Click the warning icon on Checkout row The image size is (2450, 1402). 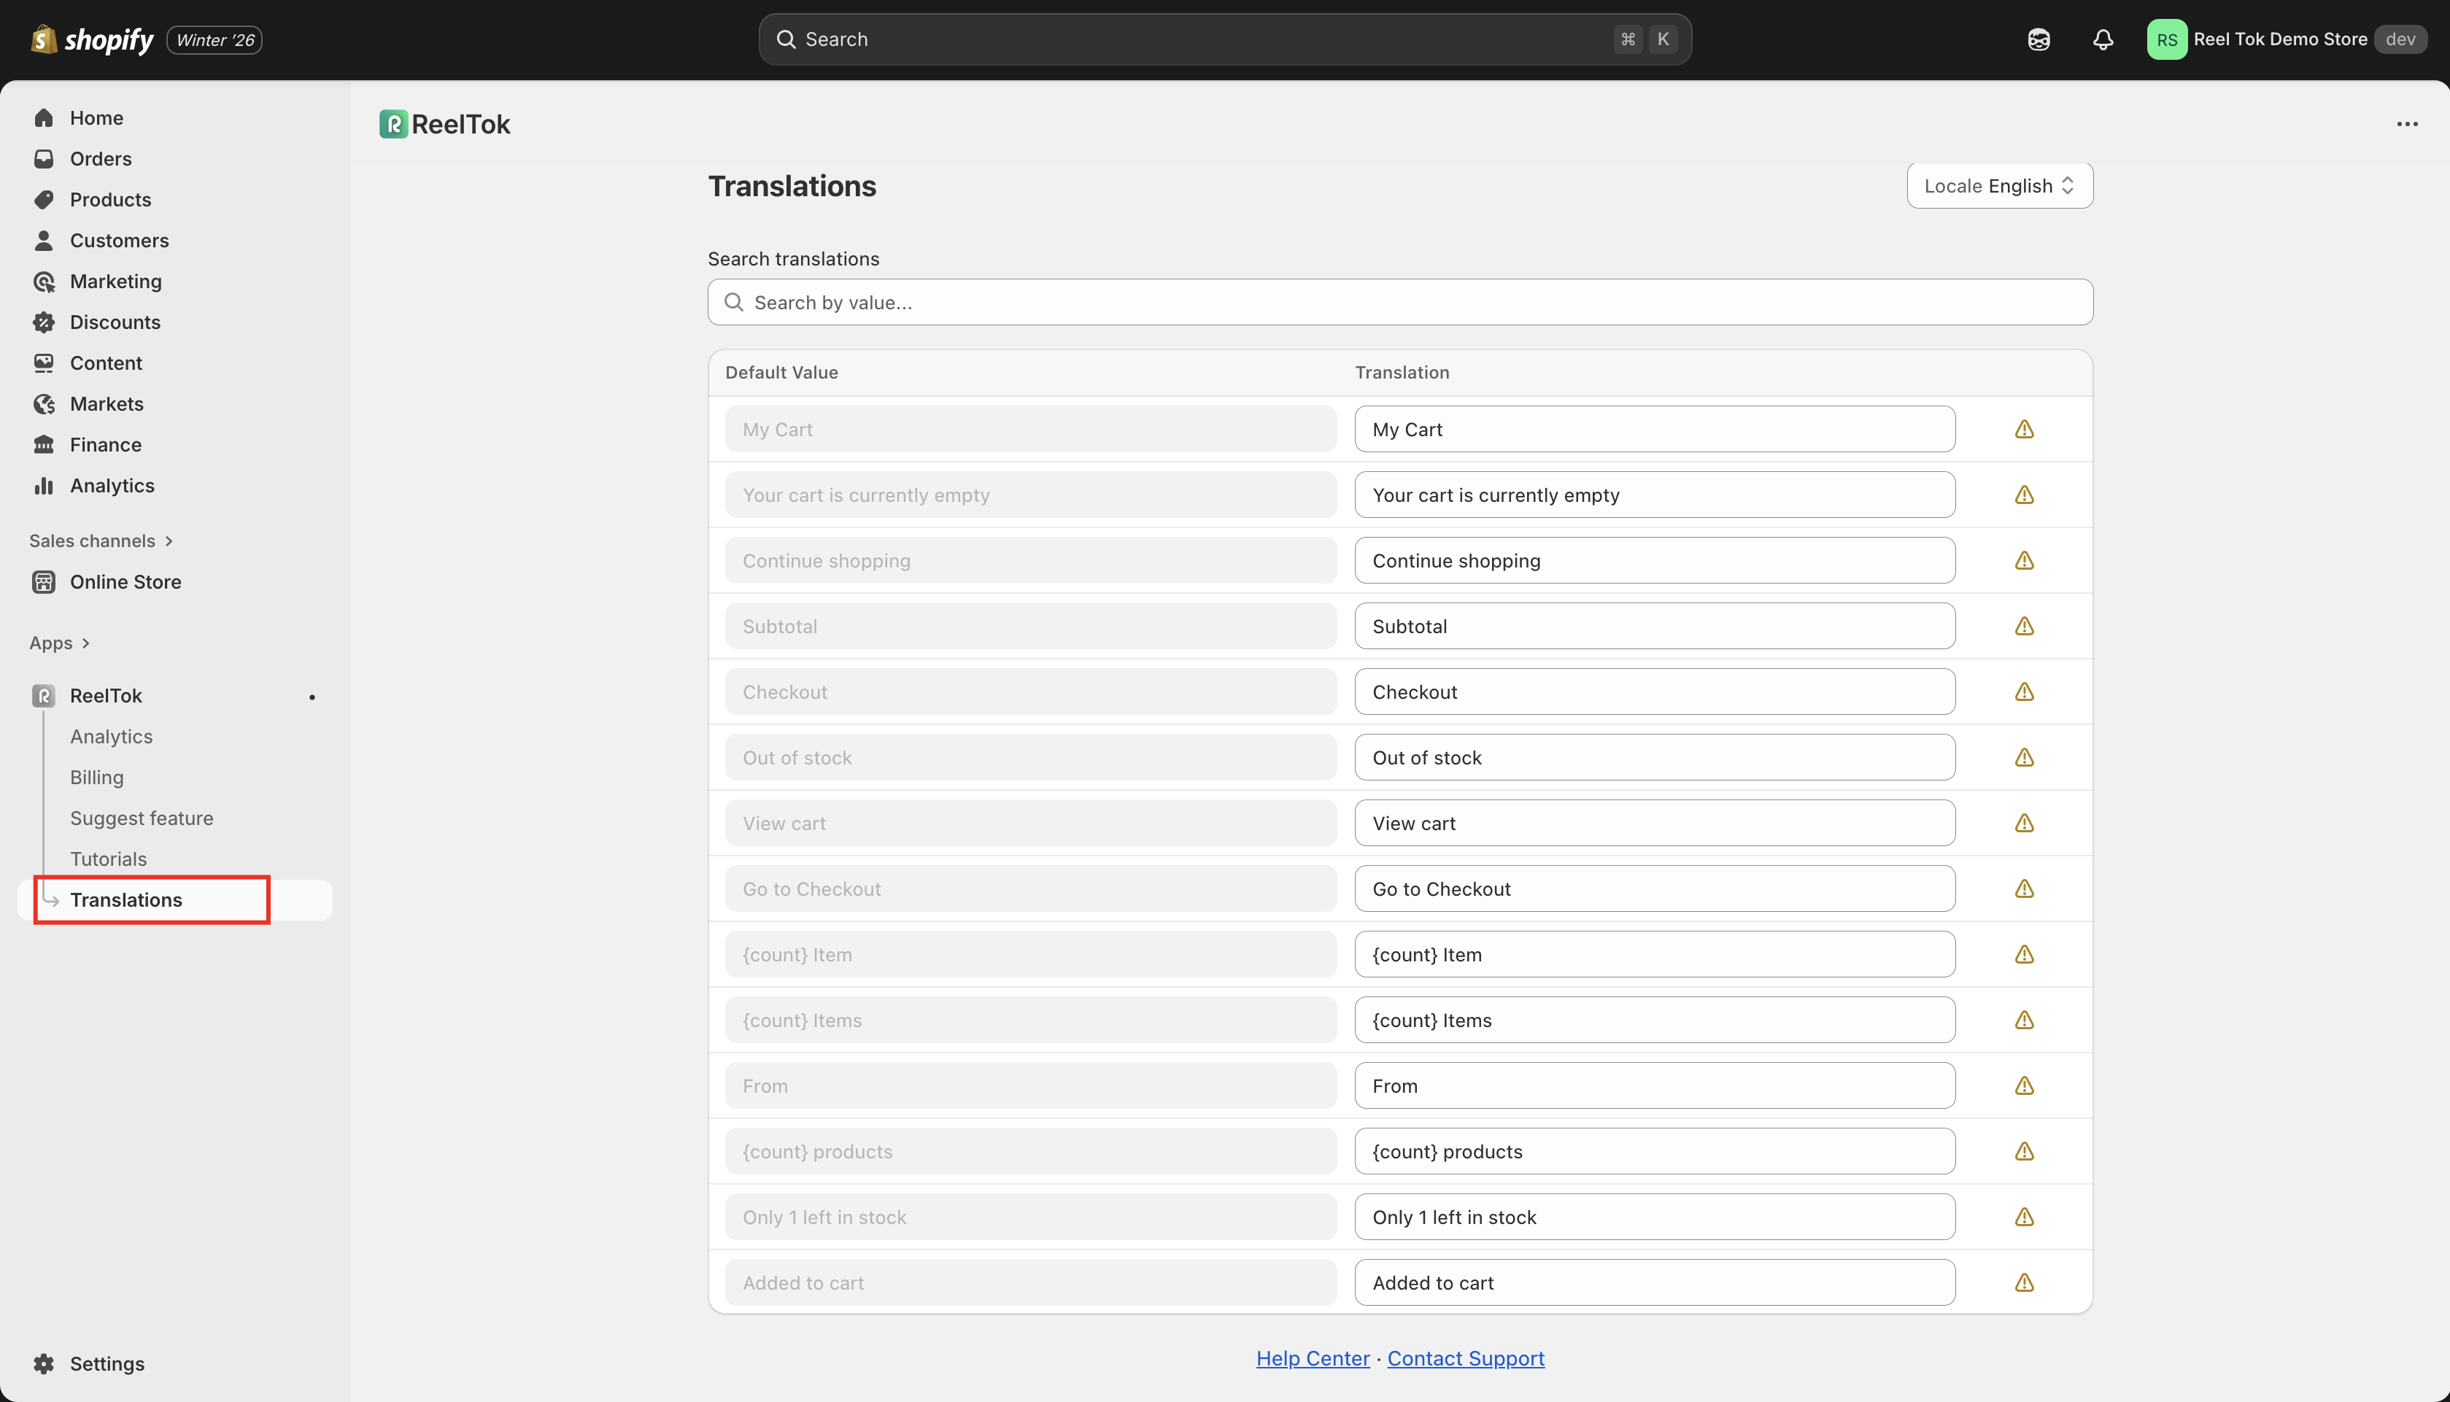point(2023,692)
